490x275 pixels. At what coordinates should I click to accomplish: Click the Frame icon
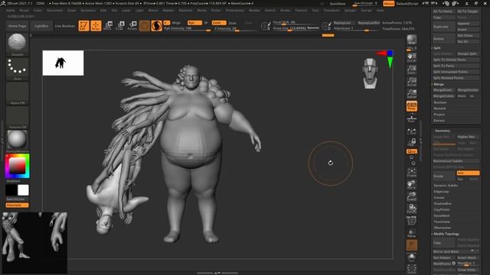pyautogui.click(x=412, y=173)
